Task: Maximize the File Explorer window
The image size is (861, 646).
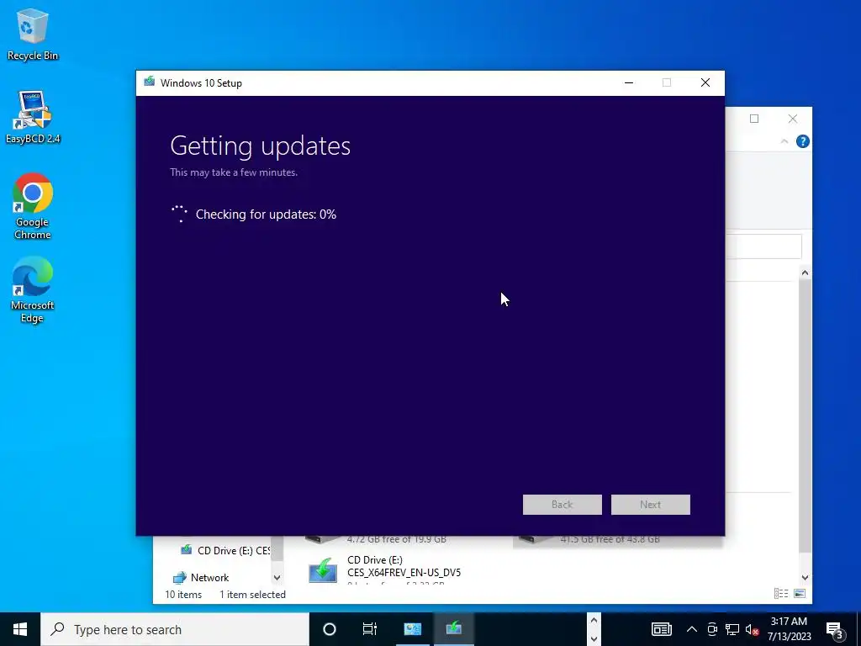Action: coord(754,119)
